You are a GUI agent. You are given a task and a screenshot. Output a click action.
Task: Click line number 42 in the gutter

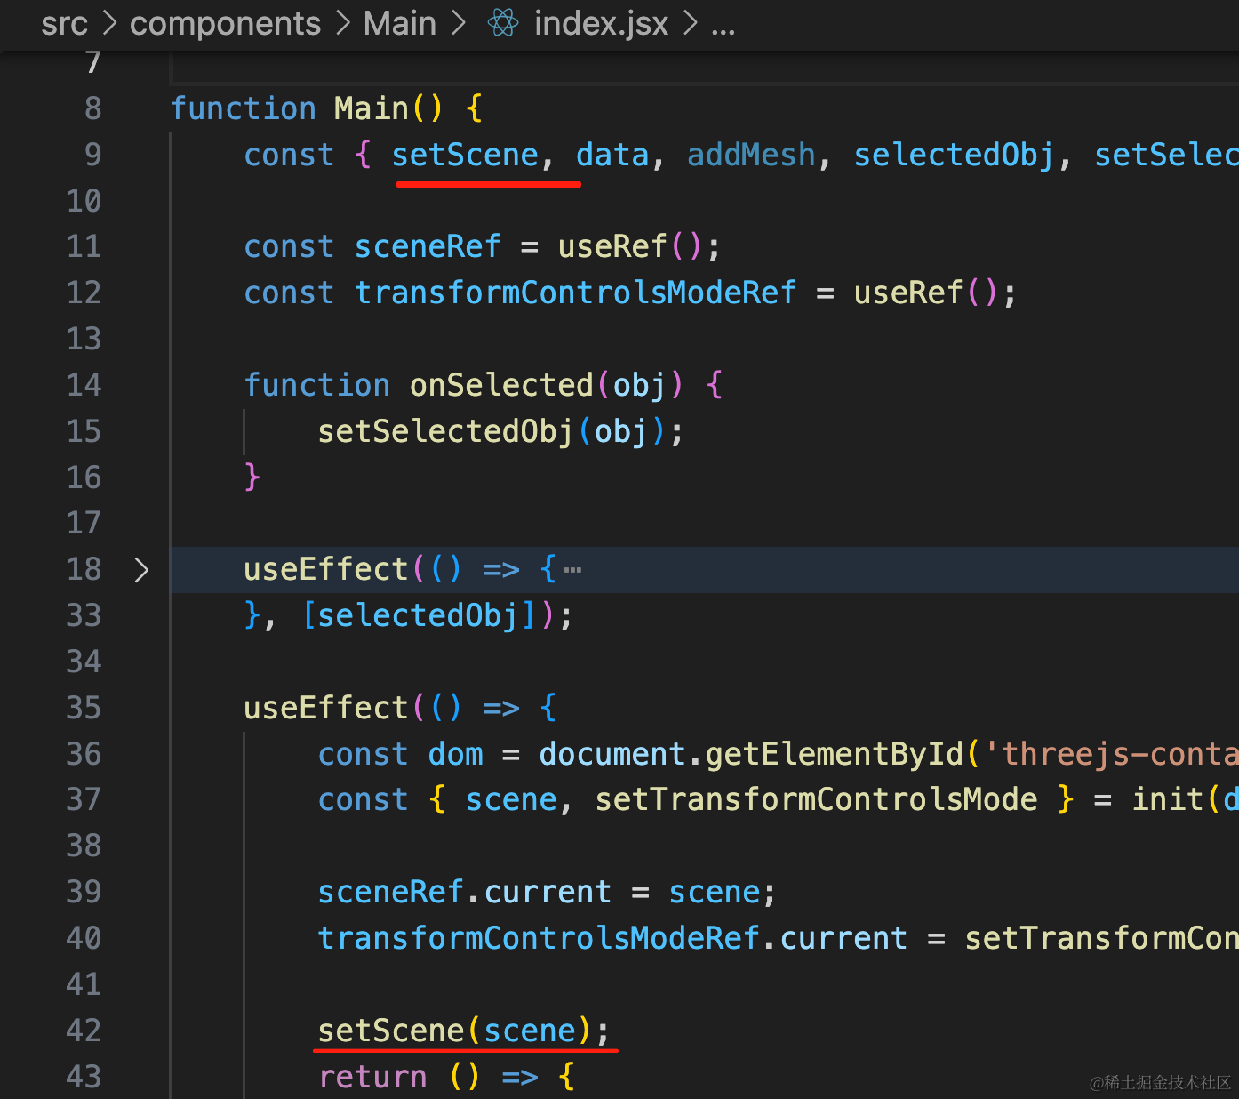pyautogui.click(x=84, y=1031)
